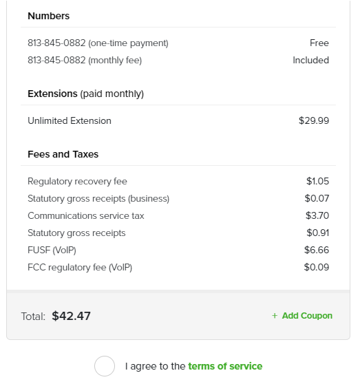This screenshot has height=384, width=360.
Task: Click the Free price text
Action: (x=319, y=43)
